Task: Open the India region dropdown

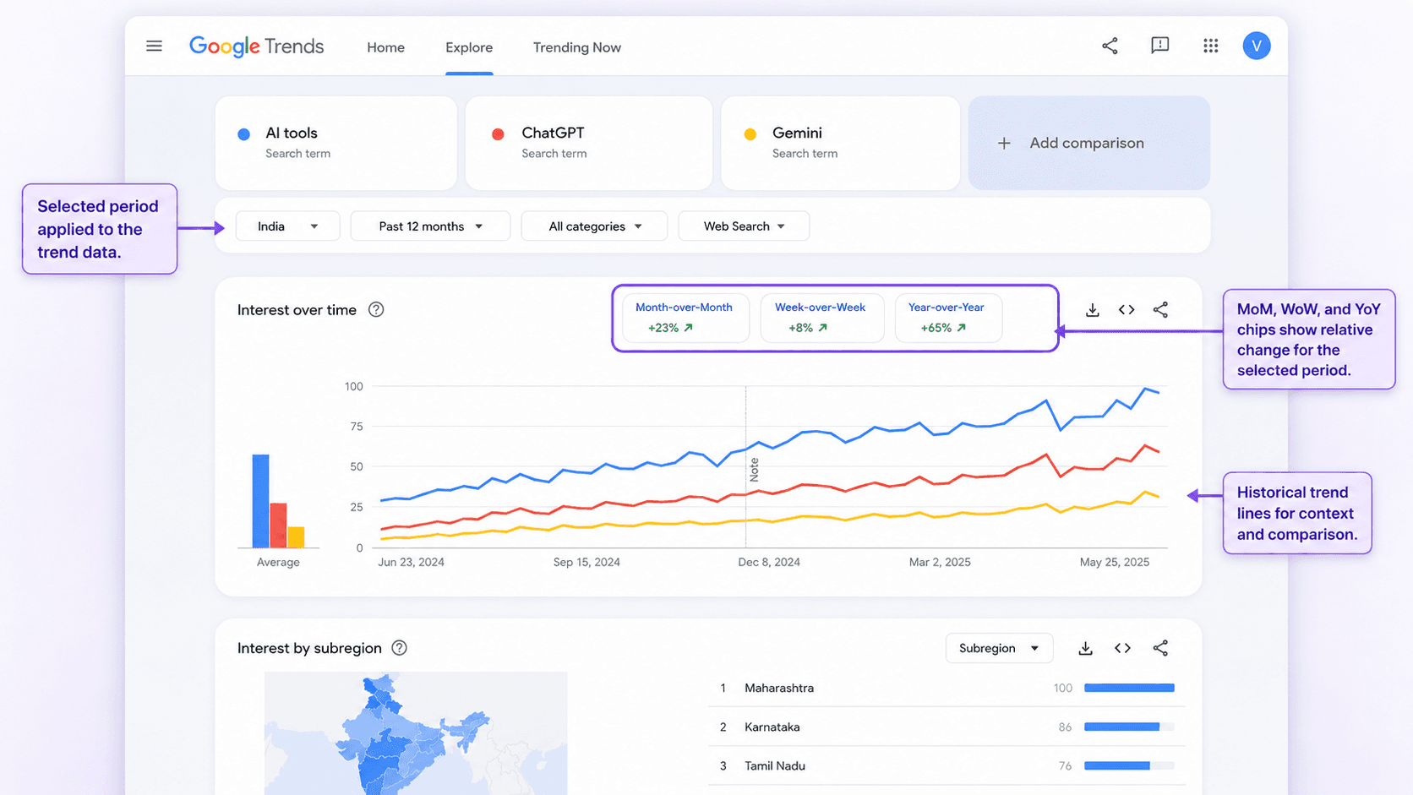Action: point(287,226)
